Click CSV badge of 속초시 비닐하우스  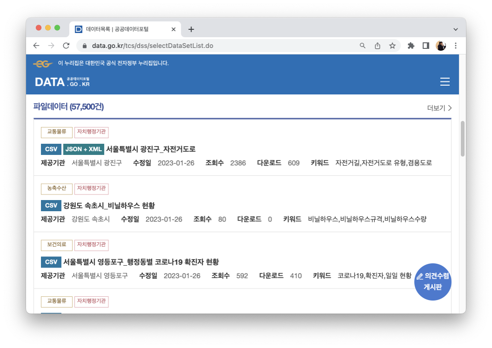coord(51,206)
